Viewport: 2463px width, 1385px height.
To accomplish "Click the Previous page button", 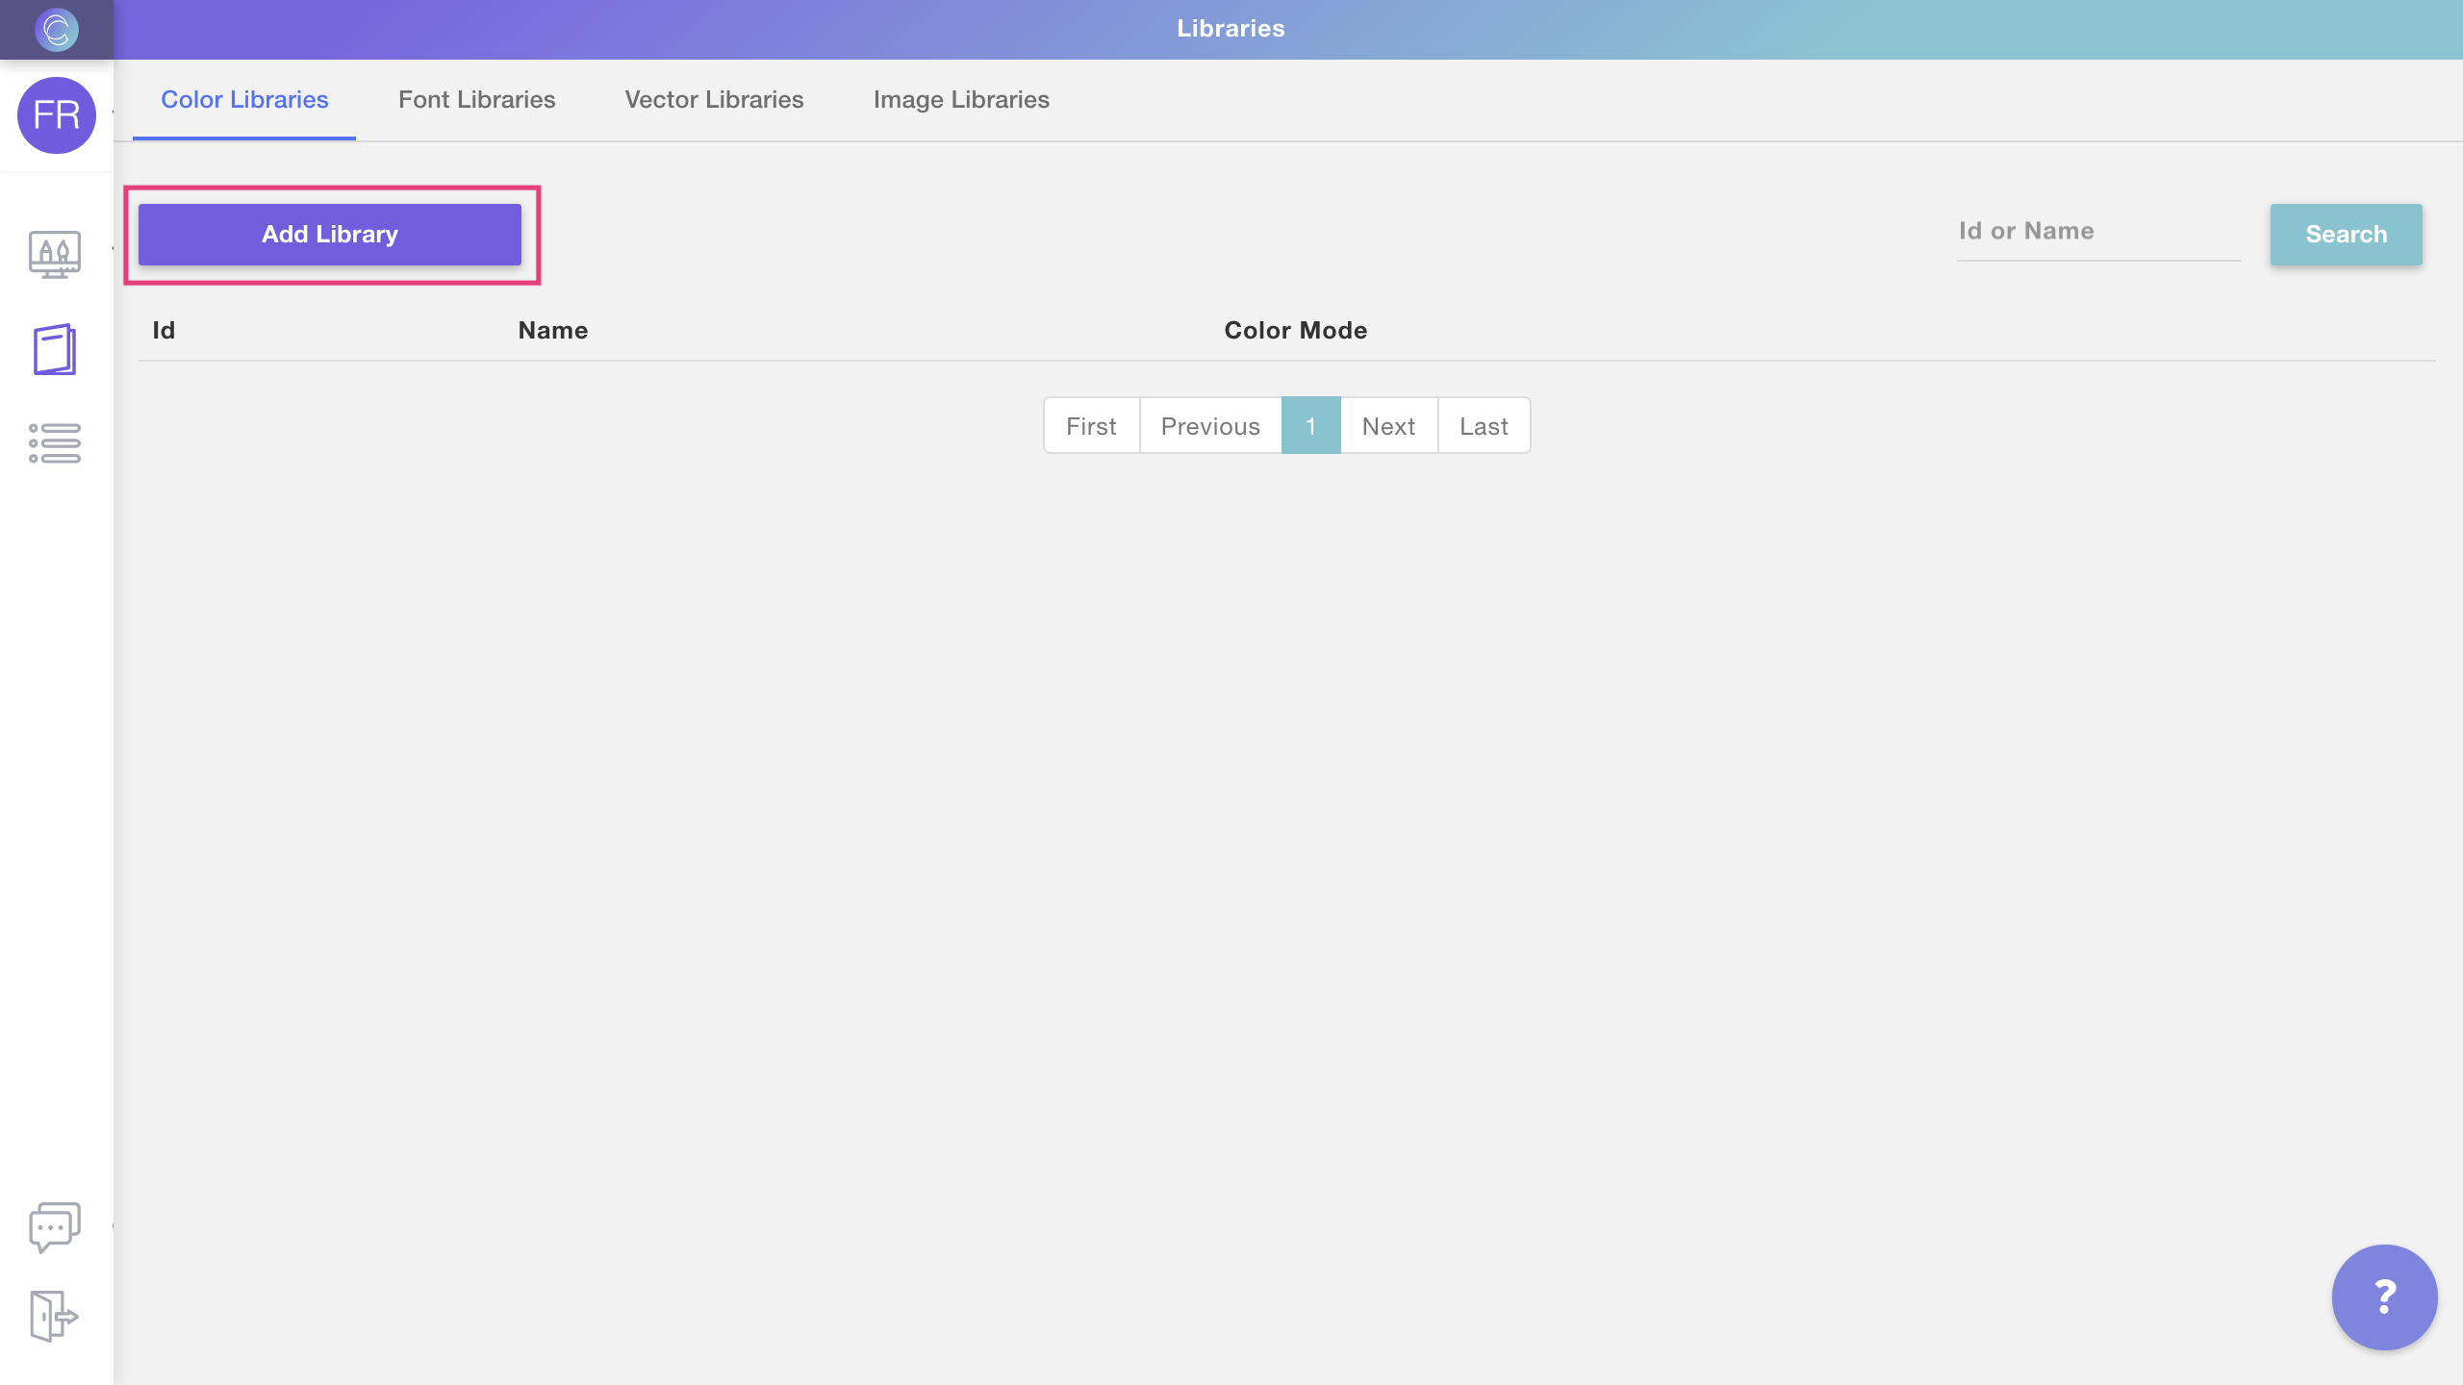I will pos(1210,426).
